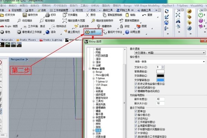The height and width of the screenshot is (138, 207).
Task: Switch to Studio Floors tab
Action: click(x=26, y=40)
